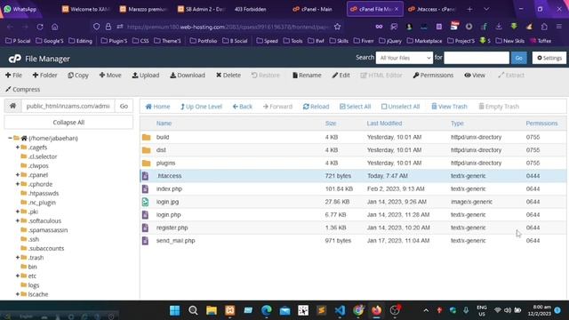This screenshot has height=320, width=569.
Task: Open a new browser tab
Action: [469, 9]
